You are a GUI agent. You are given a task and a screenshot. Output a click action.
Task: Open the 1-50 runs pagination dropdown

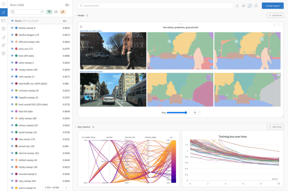[x=48, y=187]
